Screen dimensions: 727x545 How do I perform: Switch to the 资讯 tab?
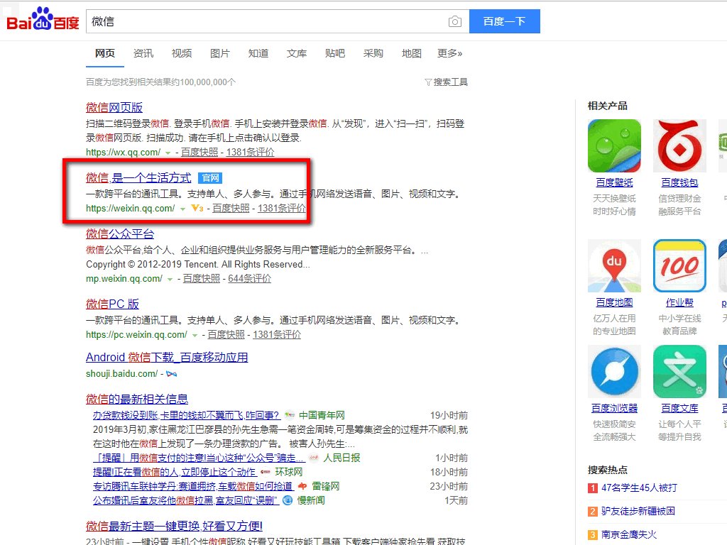pos(143,53)
